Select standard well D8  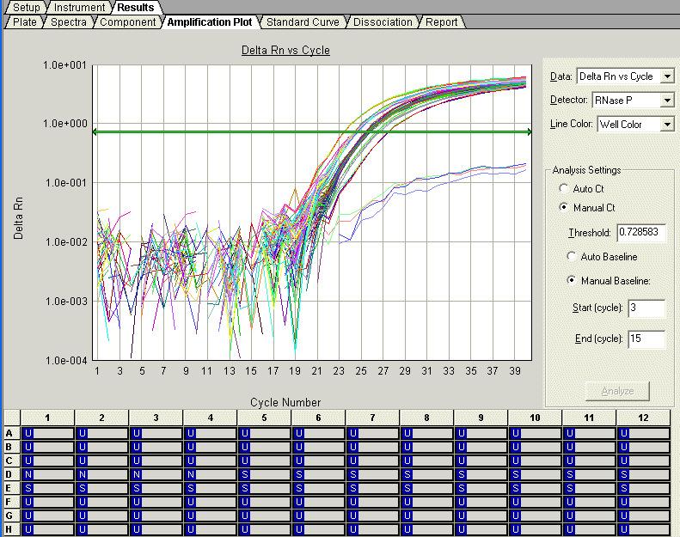[x=426, y=474]
